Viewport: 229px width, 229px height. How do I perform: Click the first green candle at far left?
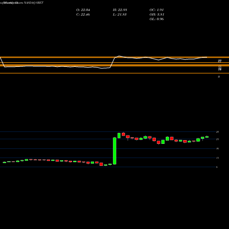click(5, 162)
